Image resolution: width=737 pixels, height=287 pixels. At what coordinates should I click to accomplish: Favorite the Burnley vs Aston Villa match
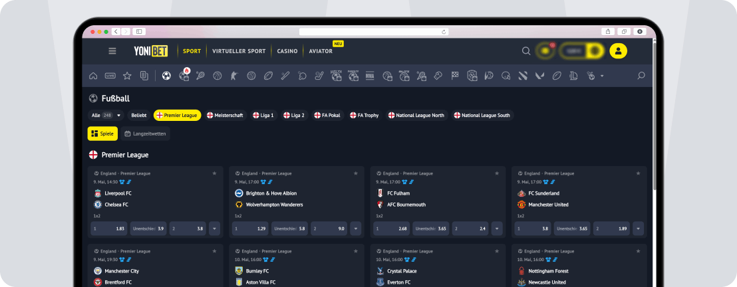[356, 251]
